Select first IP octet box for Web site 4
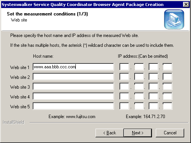This screenshot has height=143, width=191. [x=124, y=96]
